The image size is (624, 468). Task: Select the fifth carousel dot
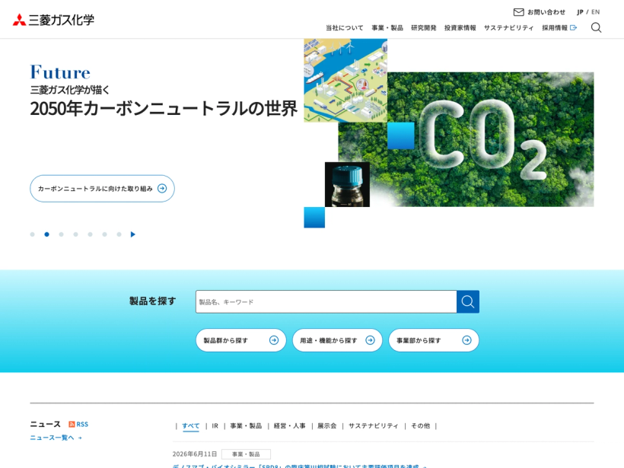tap(91, 234)
